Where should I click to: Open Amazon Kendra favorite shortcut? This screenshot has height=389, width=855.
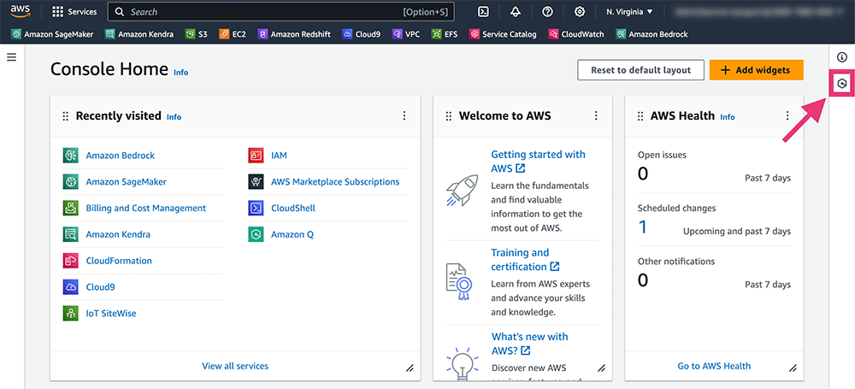pos(139,34)
